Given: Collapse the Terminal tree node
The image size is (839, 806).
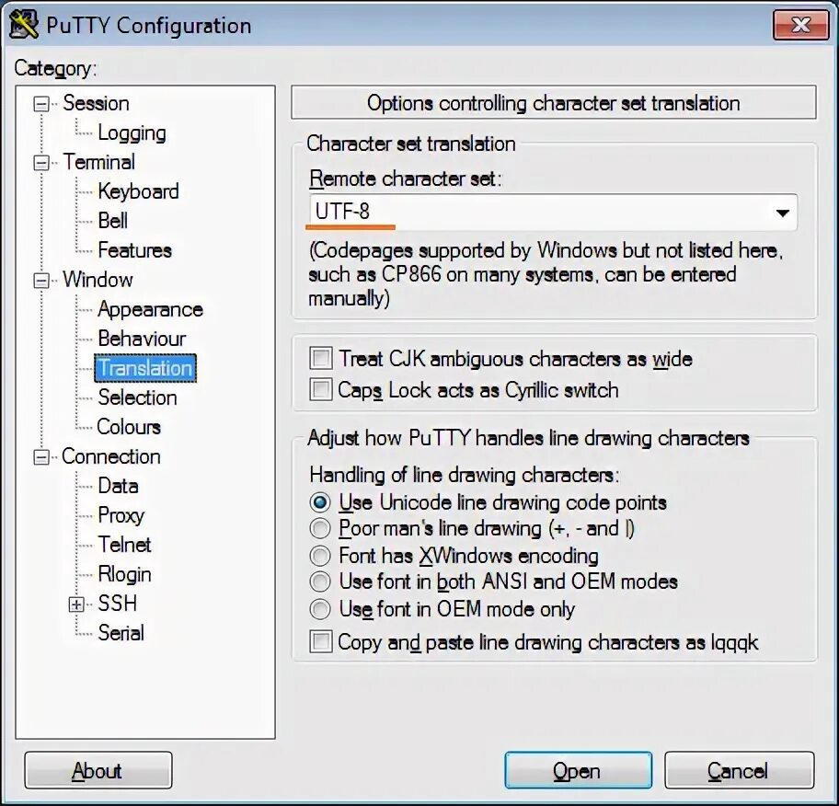Looking at the screenshot, I should point(41,163).
